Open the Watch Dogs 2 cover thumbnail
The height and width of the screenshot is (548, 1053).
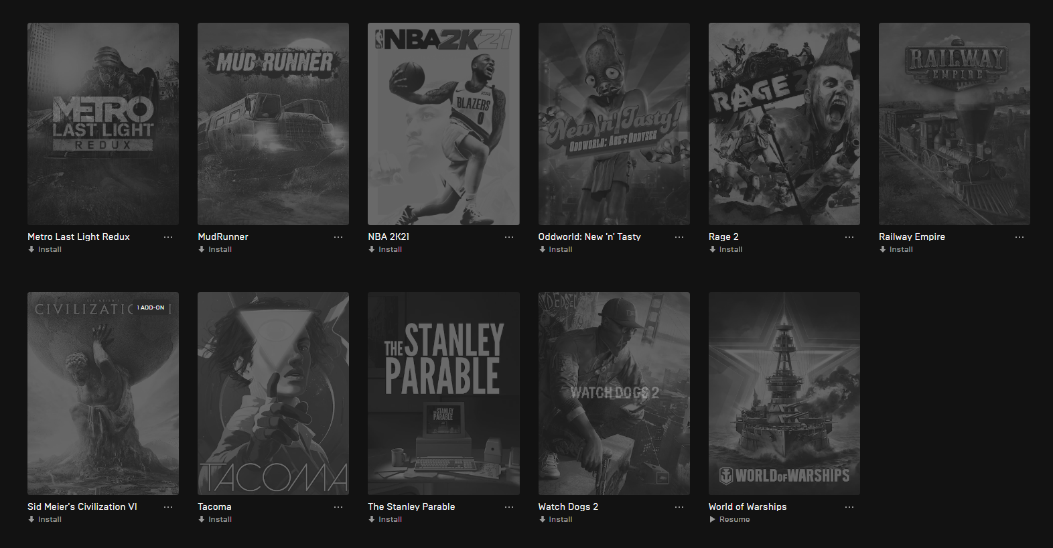[x=614, y=393]
